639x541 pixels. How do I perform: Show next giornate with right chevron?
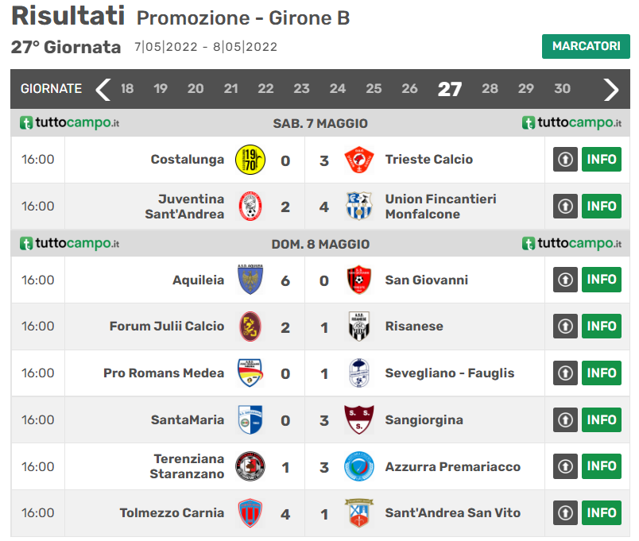[x=611, y=89]
